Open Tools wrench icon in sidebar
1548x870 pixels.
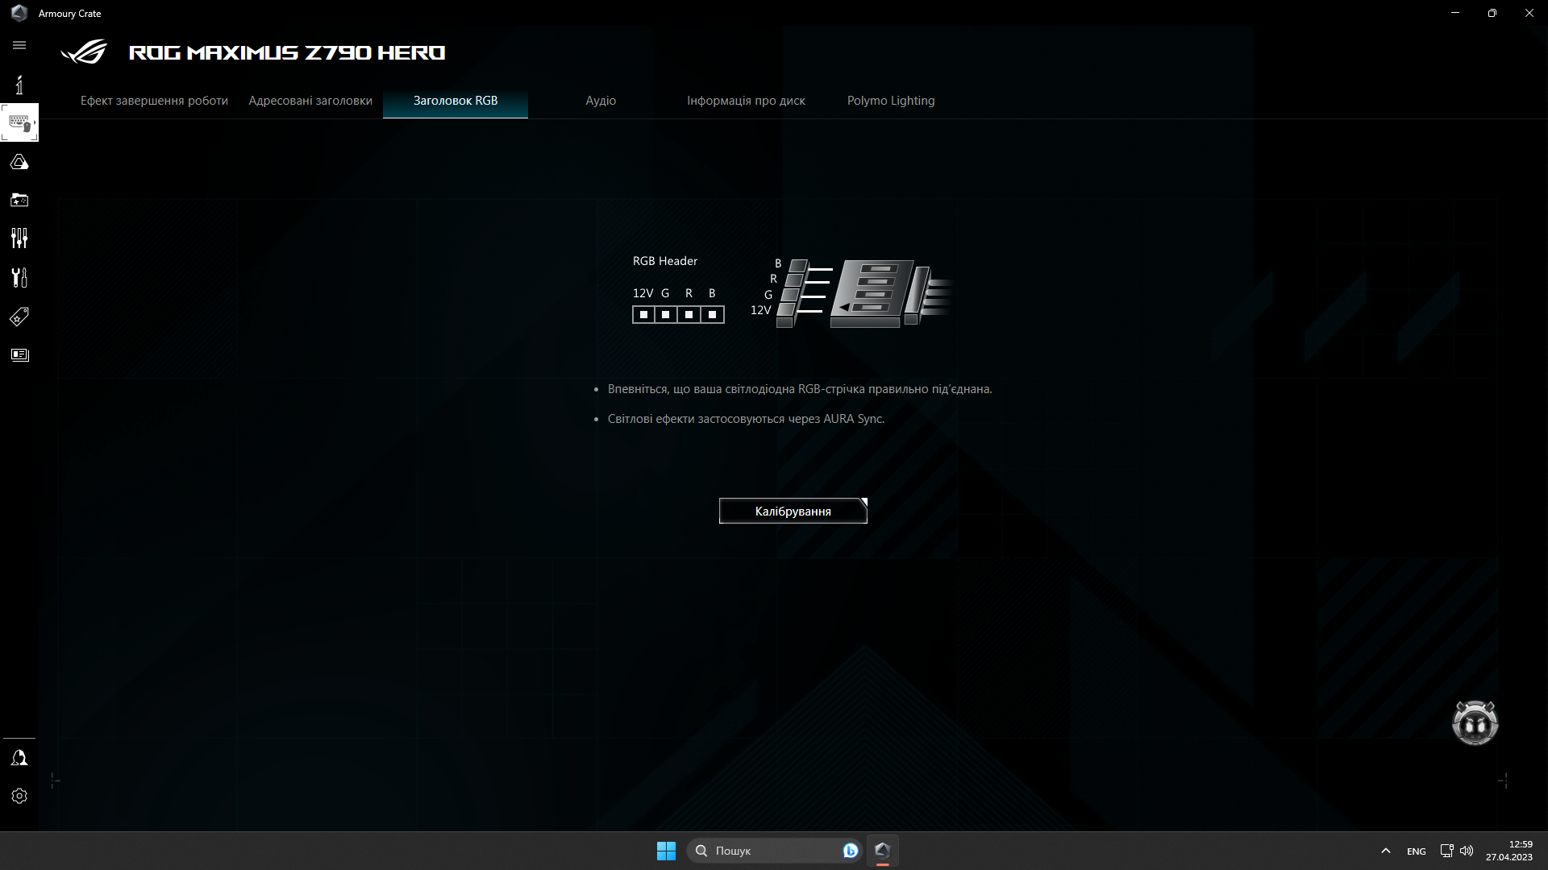19,277
